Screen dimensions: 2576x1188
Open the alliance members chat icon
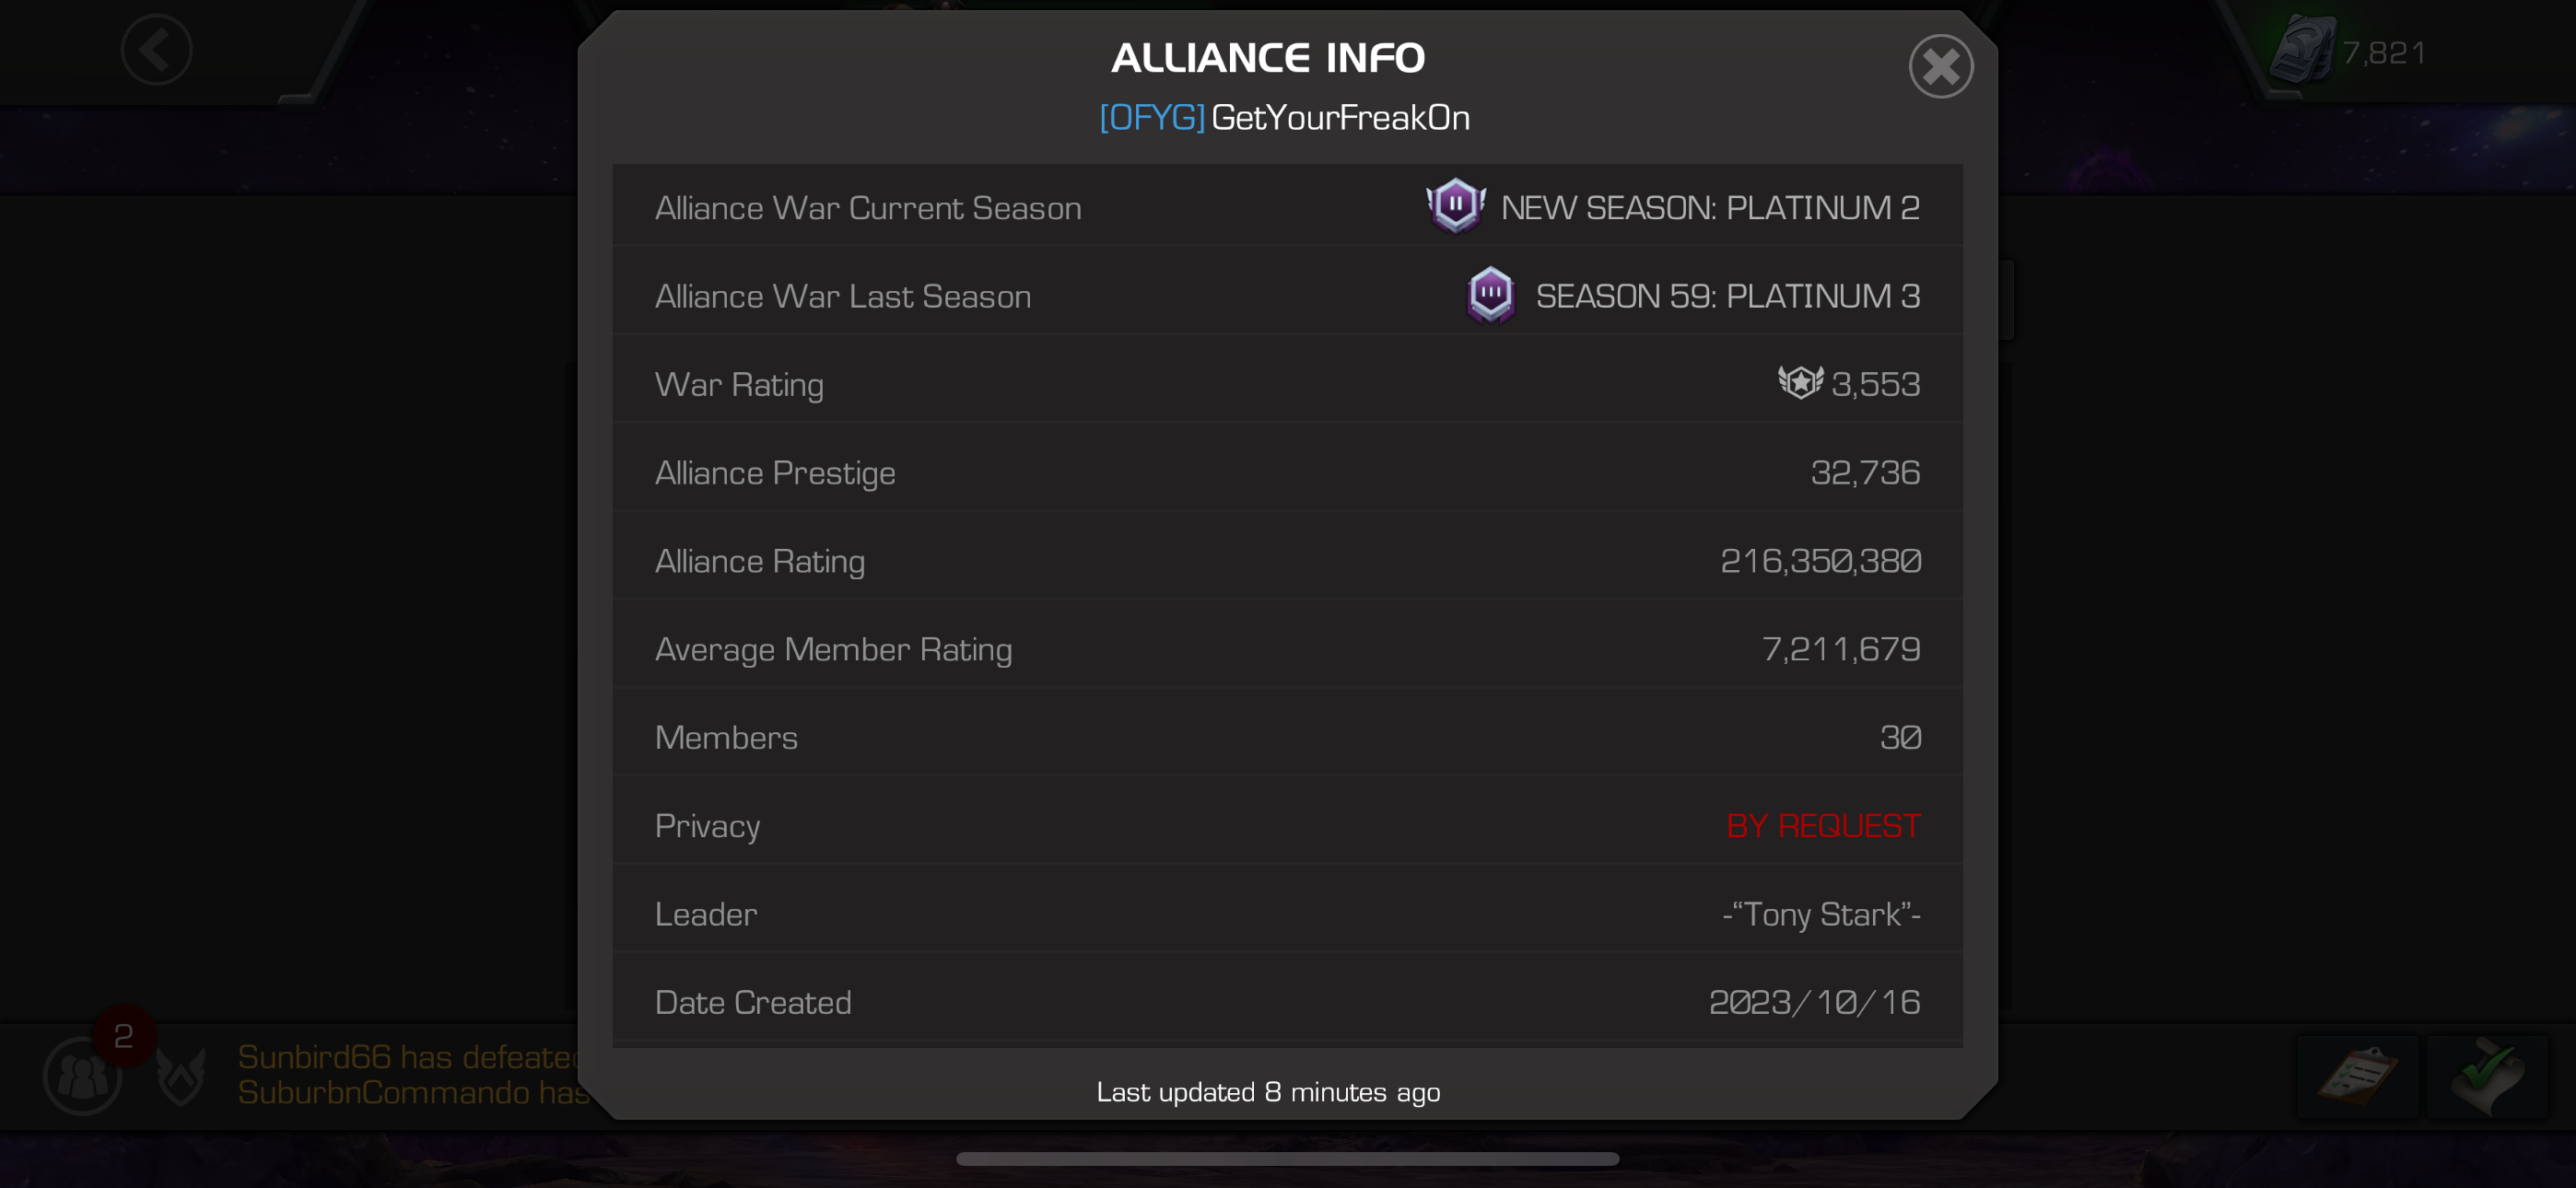tap(82, 1076)
